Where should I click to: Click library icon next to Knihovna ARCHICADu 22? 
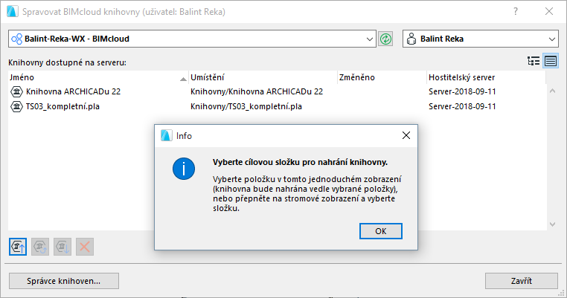[x=16, y=91]
